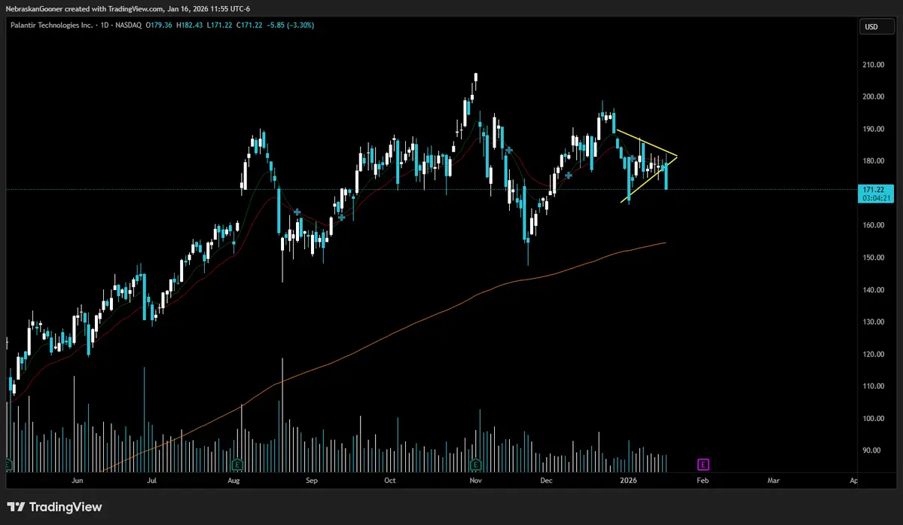The image size is (903, 525).
Task: Click the 110.00 price axis label
Action: [x=873, y=386]
